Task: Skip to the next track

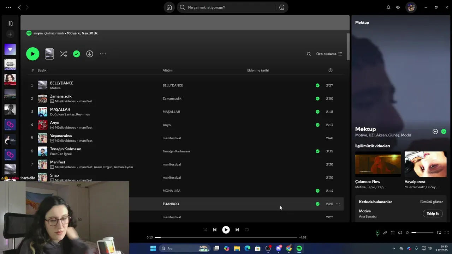Action: pos(237,230)
